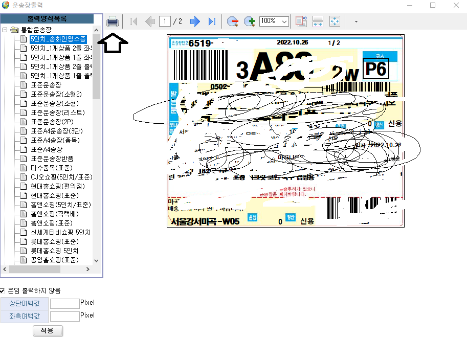
Task: Select CJ오쇼핑(5인치/표준) form
Action: [x=61, y=177]
